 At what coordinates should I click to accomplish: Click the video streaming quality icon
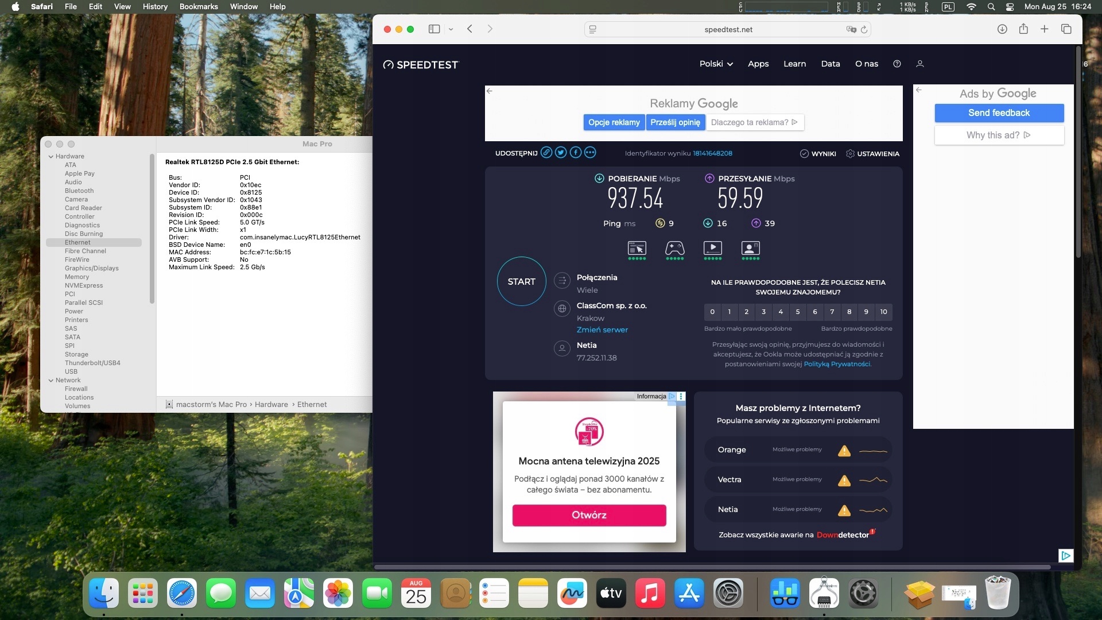click(712, 249)
